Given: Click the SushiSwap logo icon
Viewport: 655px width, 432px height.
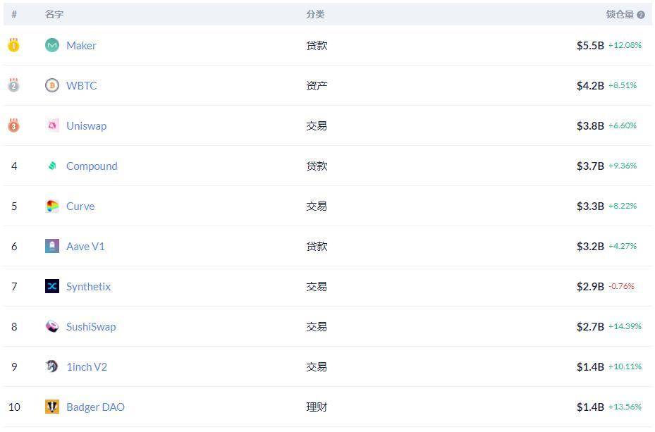Looking at the screenshot, I should (x=52, y=326).
